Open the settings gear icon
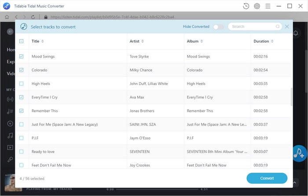Image resolution: width=308 pixels, height=196 pixels. 257,6
